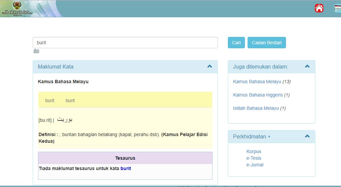The width and height of the screenshot is (341, 187).
Task: Open Kamus Bahasa Inggeris (1) results
Action: click(x=258, y=95)
